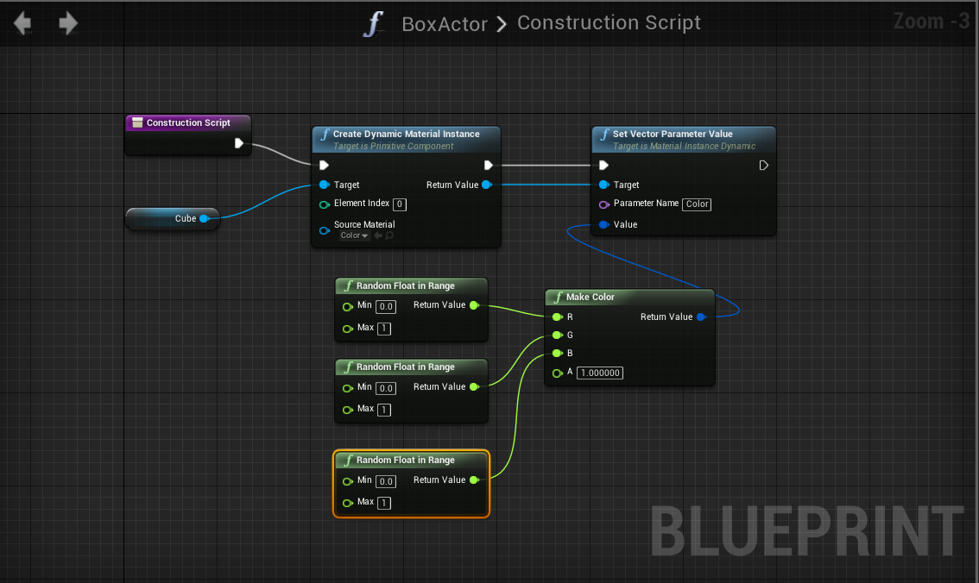Image resolution: width=979 pixels, height=583 pixels.
Task: Click Set Vector Parameter Value exec input pin
Action: coord(603,166)
